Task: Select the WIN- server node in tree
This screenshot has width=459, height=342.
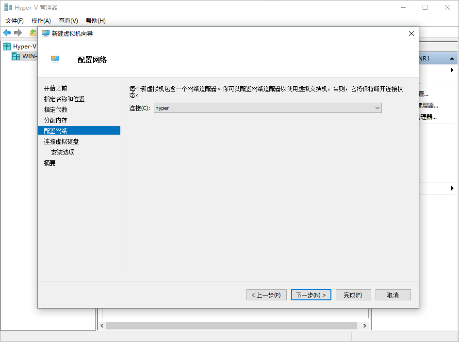Action: click(24, 56)
